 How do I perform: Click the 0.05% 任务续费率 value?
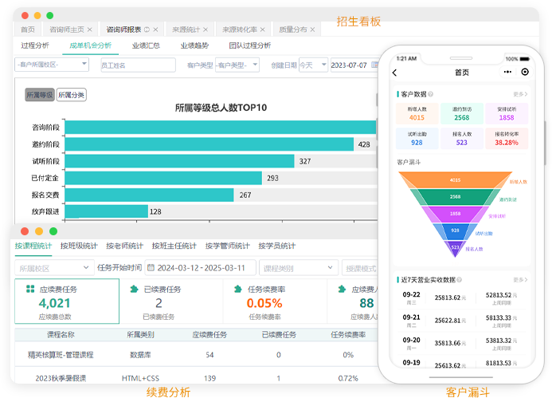pos(264,303)
